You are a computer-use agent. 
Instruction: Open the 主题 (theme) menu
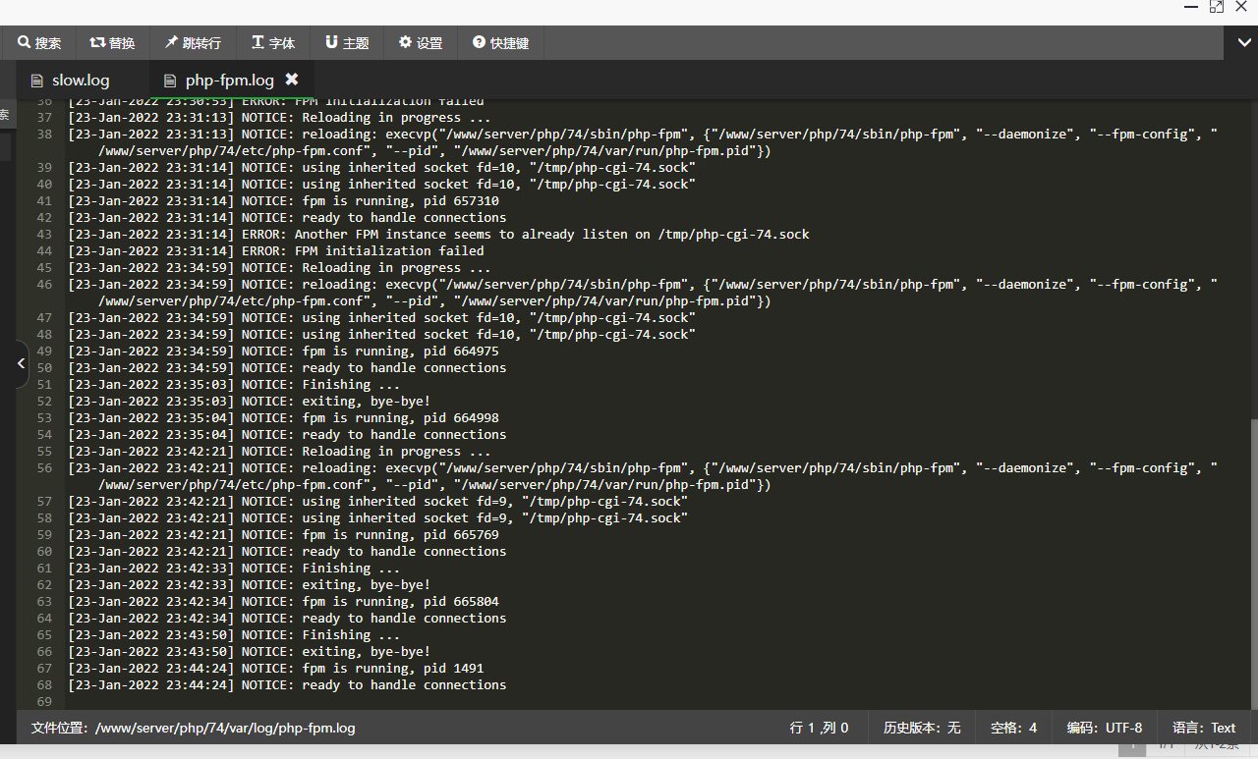[x=347, y=43]
